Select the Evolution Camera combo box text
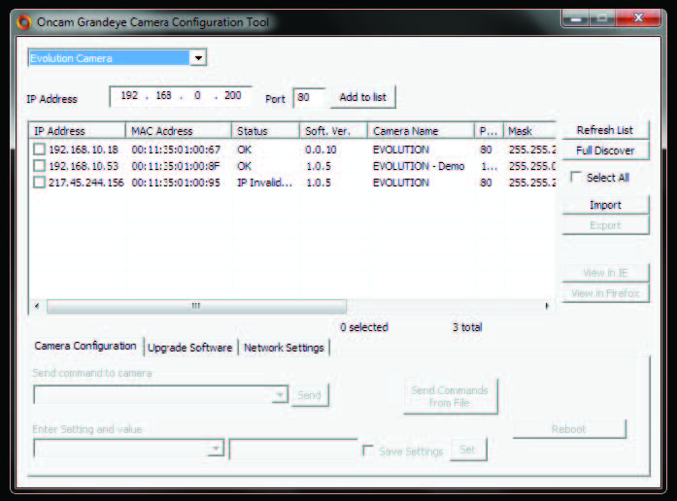677x501 pixels. 109,58
